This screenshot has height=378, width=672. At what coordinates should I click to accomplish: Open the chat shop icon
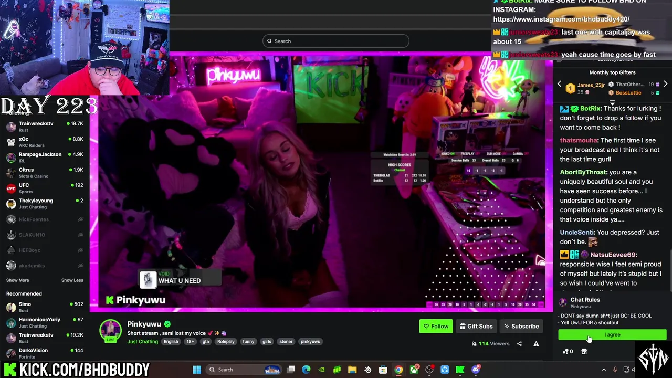[x=584, y=352]
